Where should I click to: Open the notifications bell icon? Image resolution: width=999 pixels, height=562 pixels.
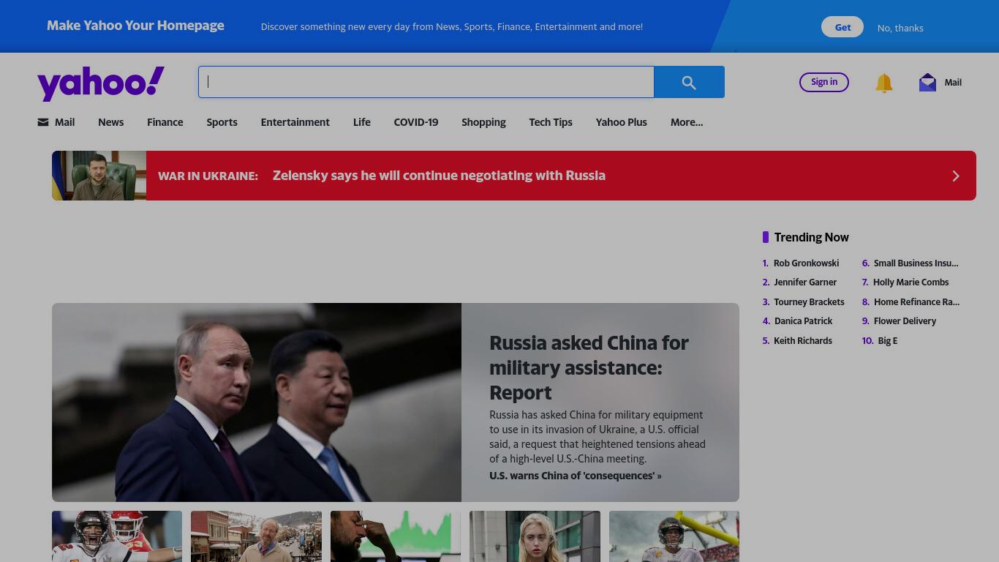click(884, 83)
